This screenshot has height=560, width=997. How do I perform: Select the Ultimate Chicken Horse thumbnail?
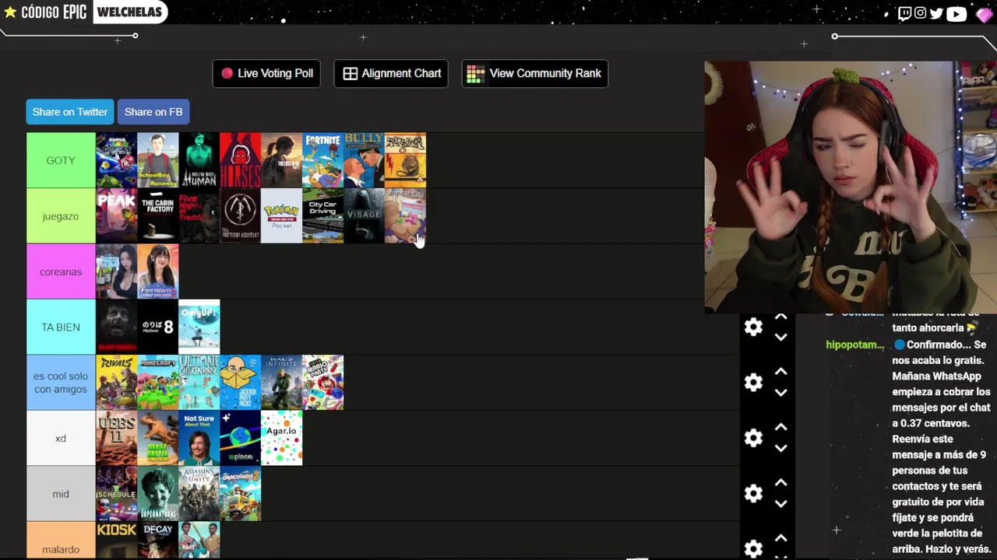coord(199,383)
